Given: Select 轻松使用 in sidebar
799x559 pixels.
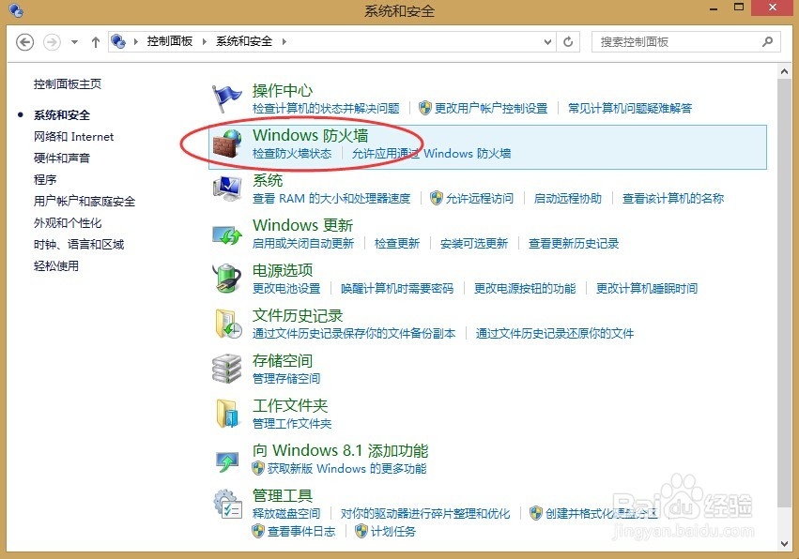Looking at the screenshot, I should (x=56, y=265).
